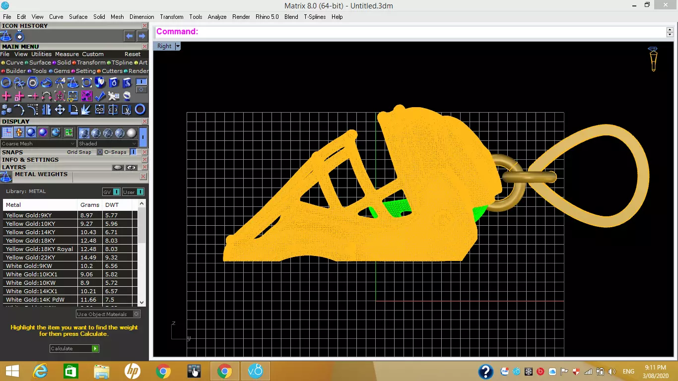Open the Gems tab in main menu

pos(62,71)
